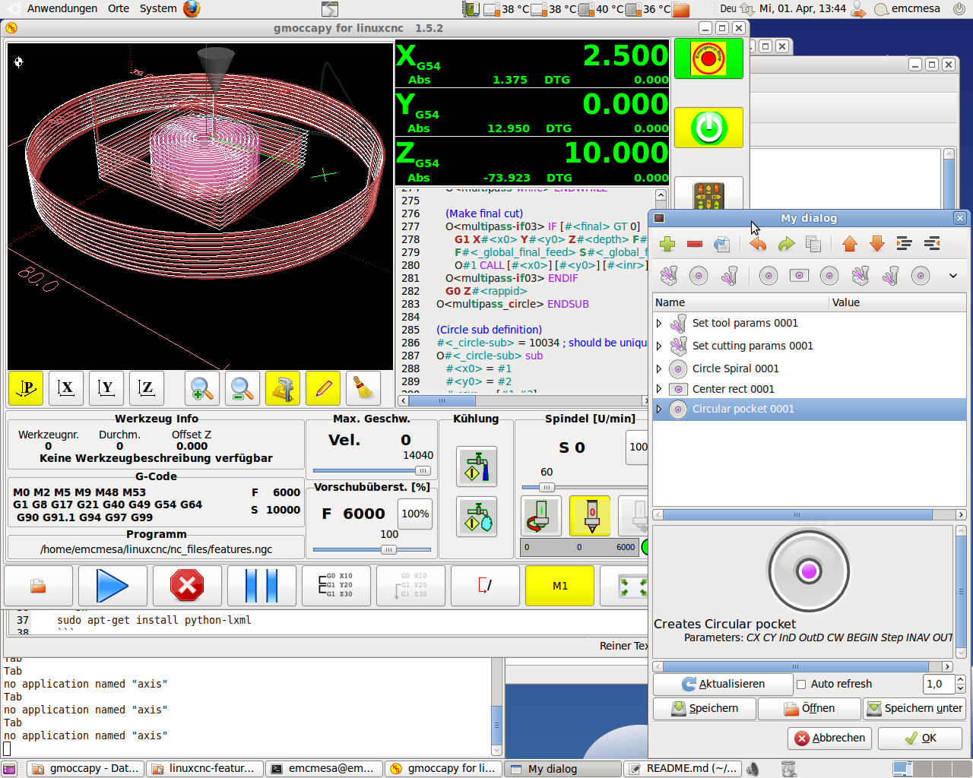Viewport: 973px width, 778px height.
Task: Open the System menu
Action: pyautogui.click(x=158, y=8)
